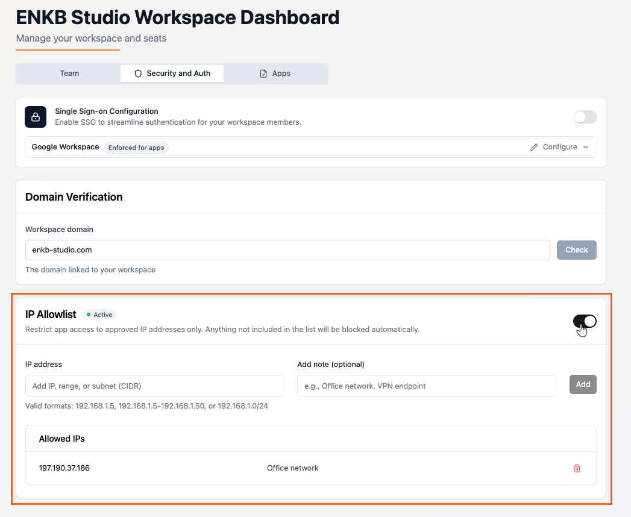Turn off the IP Allowlist toggle

tap(585, 321)
